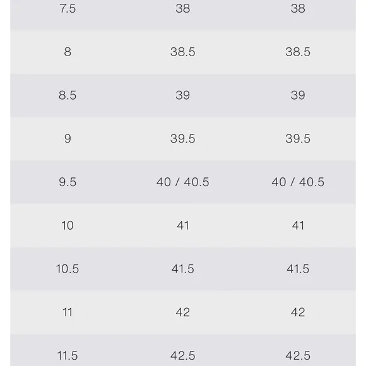This screenshot has width=366, height=366.
Task: Click 40 / 40.5 in right column
Action: pos(298,182)
